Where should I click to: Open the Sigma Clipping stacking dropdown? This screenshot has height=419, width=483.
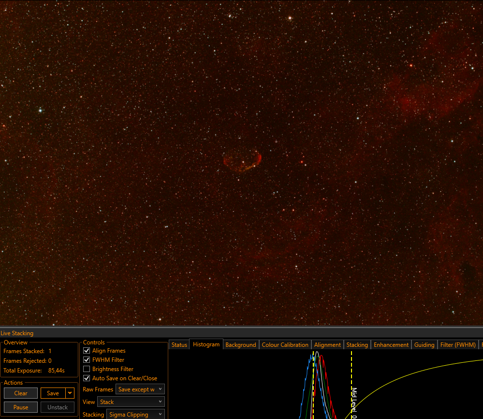coord(135,414)
